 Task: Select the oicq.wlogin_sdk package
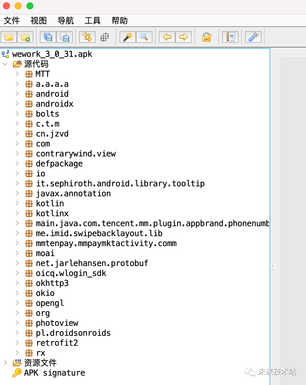click(71, 273)
